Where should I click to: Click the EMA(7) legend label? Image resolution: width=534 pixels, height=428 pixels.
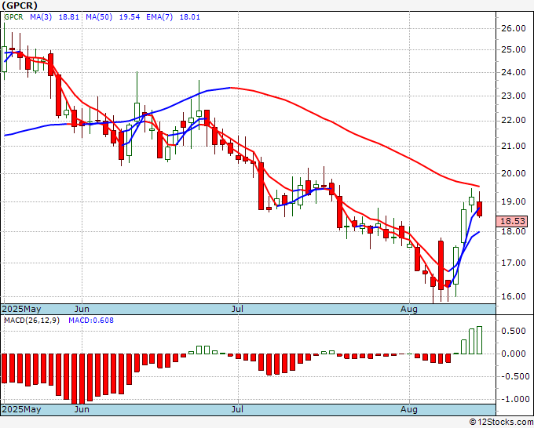point(159,17)
